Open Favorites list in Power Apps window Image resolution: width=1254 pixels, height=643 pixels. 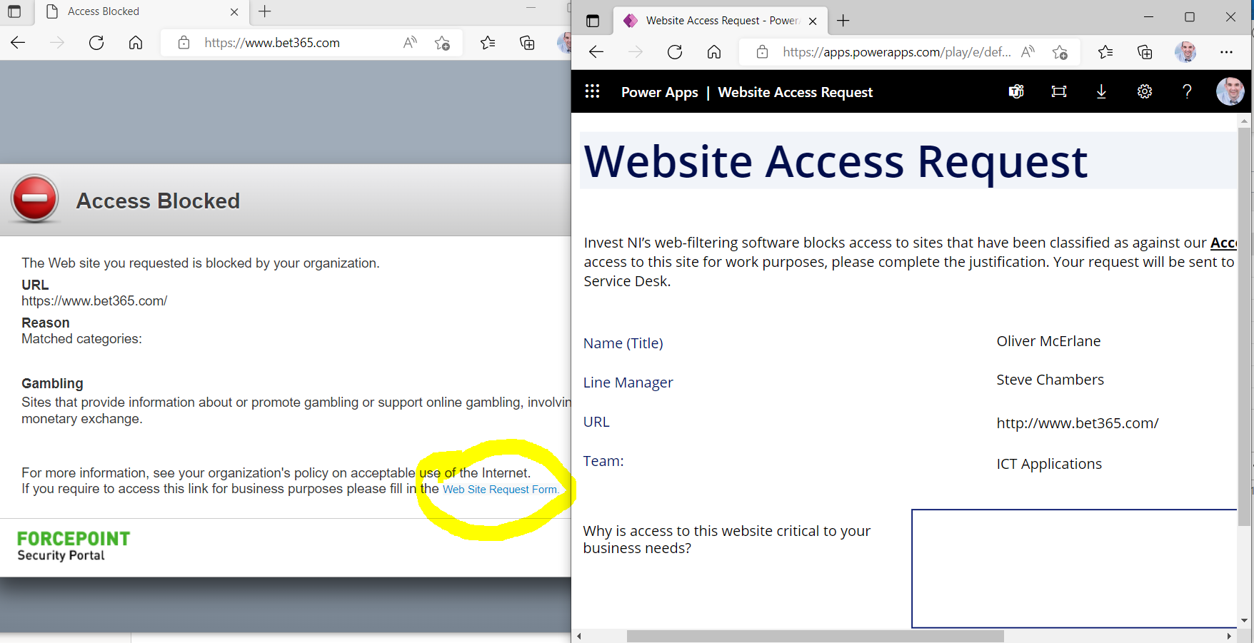tap(1105, 51)
